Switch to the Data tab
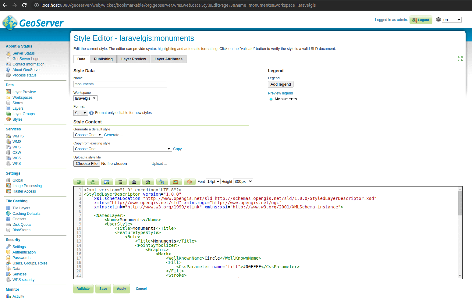This screenshot has height=298, width=472. click(81, 59)
